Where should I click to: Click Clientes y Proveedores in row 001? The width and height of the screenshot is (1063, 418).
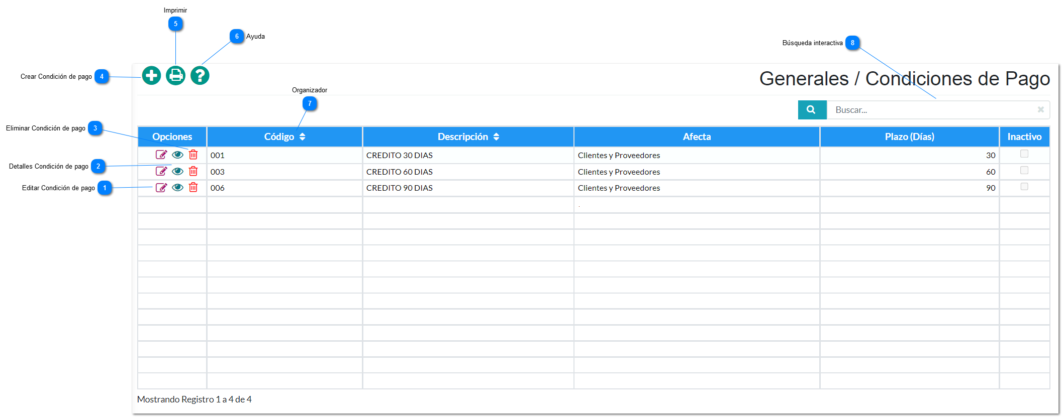point(619,156)
